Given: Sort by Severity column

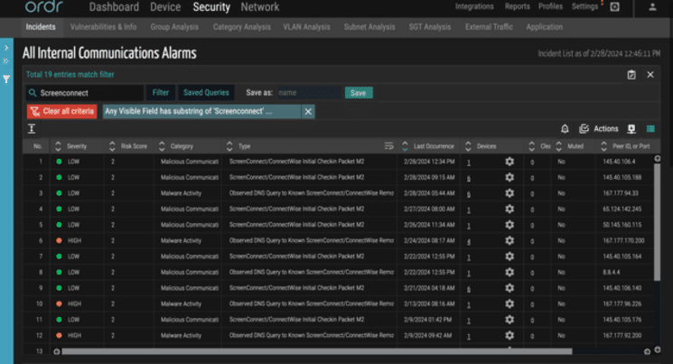Looking at the screenshot, I should pos(59,146).
